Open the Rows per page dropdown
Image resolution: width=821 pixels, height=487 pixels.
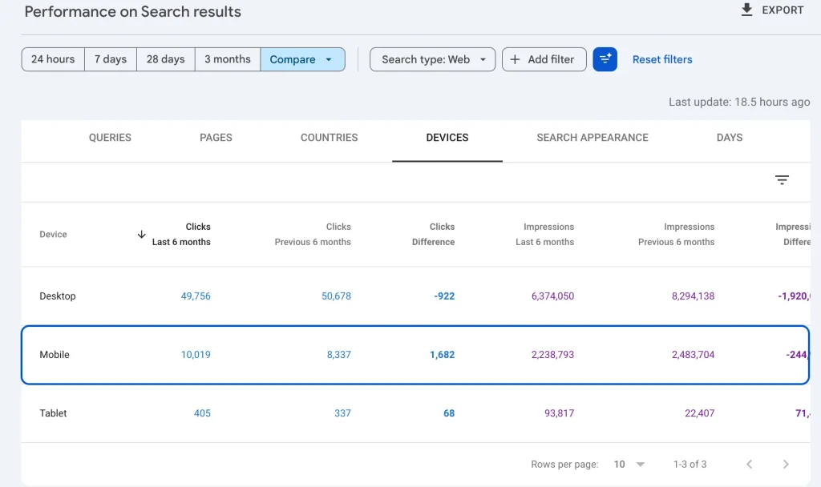pyautogui.click(x=629, y=464)
